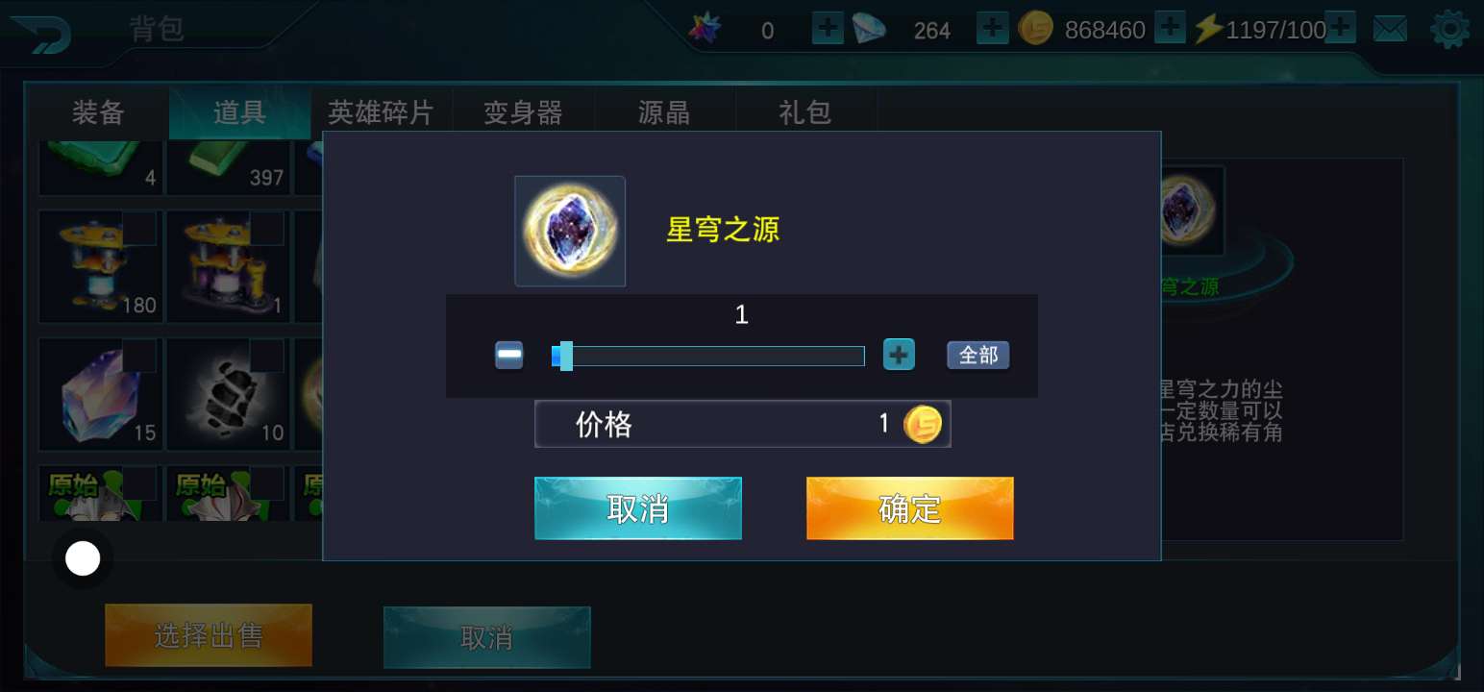Click the quantity slider track
The image size is (1484, 692).
click(708, 357)
